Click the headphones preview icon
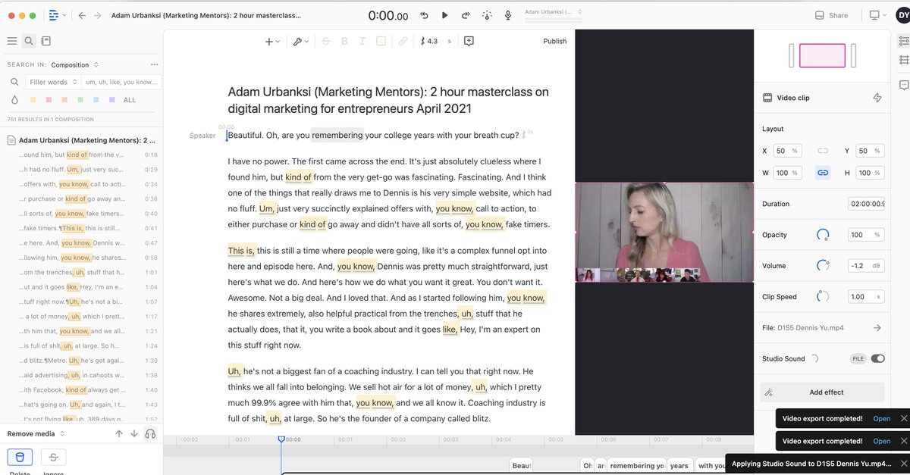This screenshot has height=475, width=910. (150, 433)
